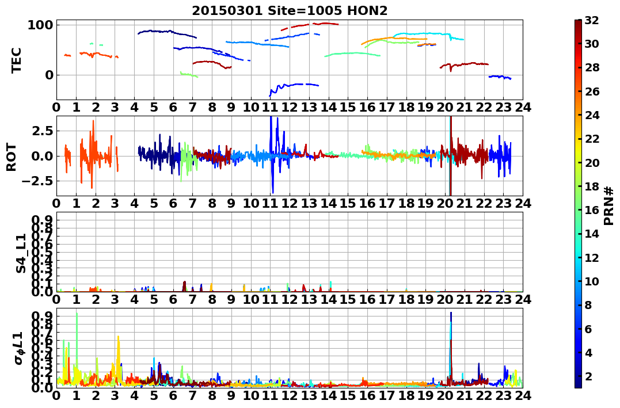Click colorbar tick label '24'
This screenshot has height=408, width=620.
[x=592, y=115]
